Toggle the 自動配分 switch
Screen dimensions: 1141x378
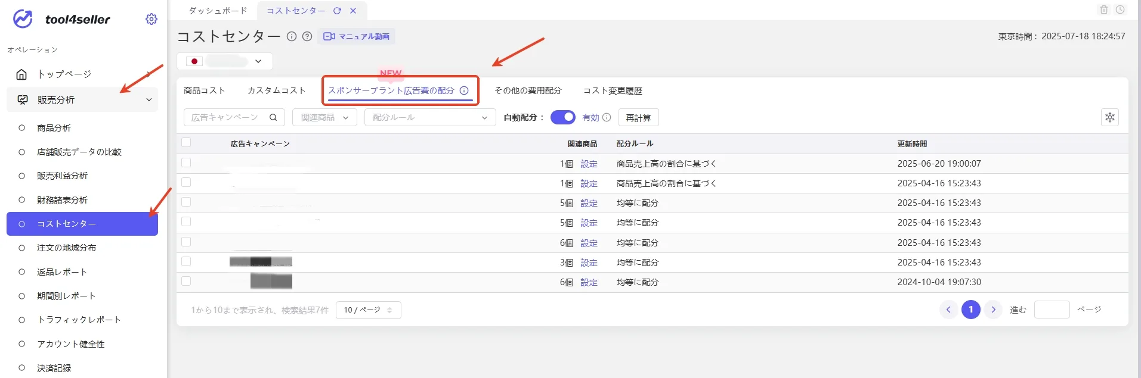coord(562,117)
